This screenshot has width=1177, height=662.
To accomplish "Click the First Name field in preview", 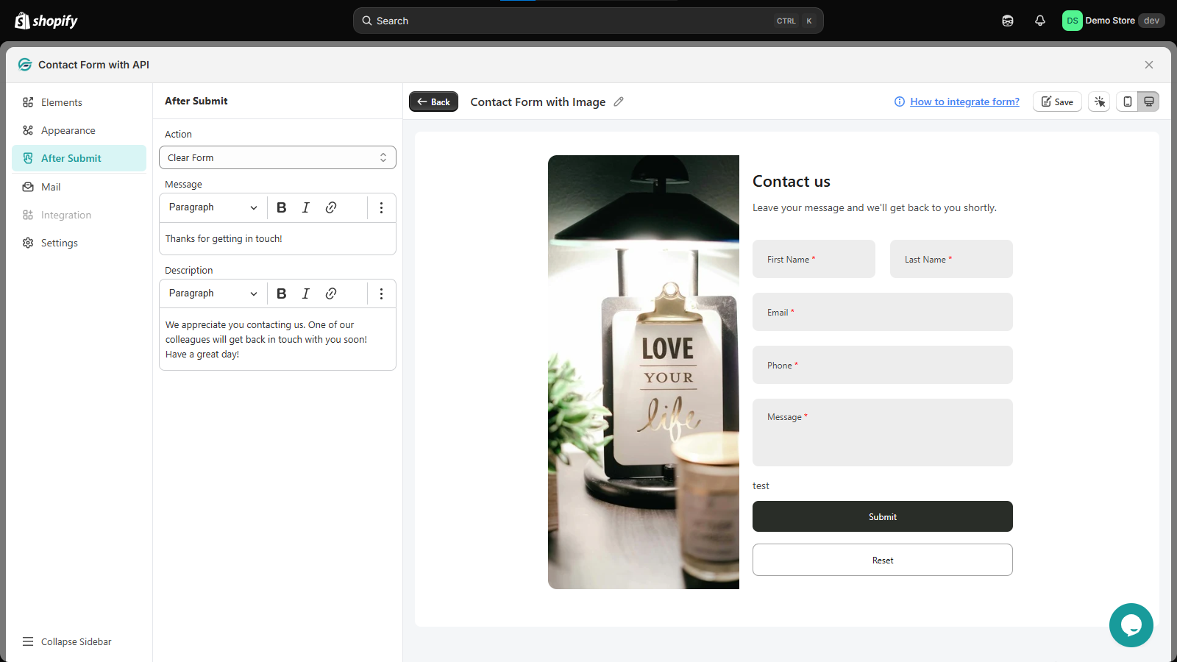I will click(x=814, y=259).
